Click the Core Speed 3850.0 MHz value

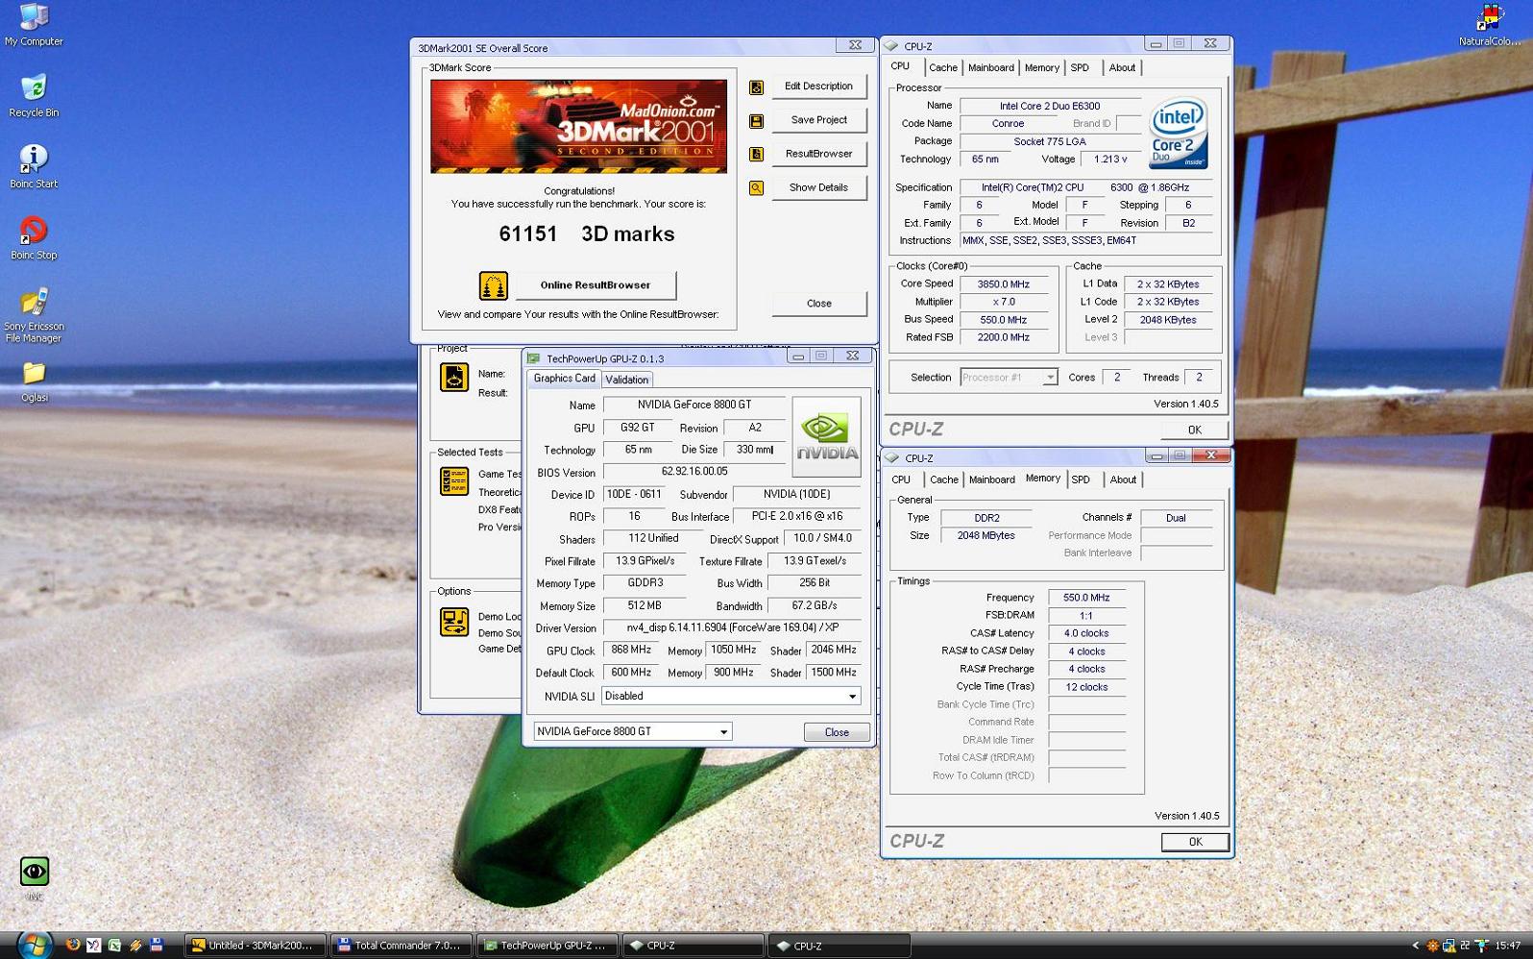point(1003,284)
